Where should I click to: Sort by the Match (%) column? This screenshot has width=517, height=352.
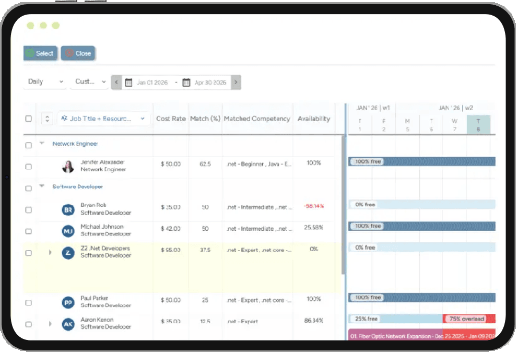coord(205,119)
